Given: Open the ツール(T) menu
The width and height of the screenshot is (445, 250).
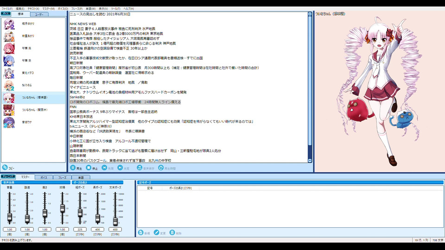Looking at the screenshot, I should (115, 9).
